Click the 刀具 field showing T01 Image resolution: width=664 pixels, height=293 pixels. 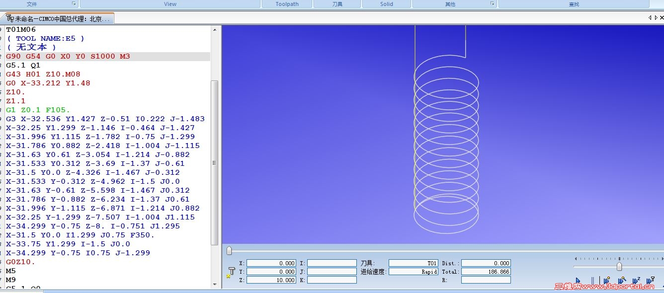coord(414,263)
